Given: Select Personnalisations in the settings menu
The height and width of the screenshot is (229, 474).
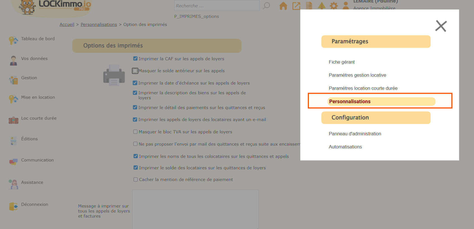Looking at the screenshot, I should point(350,102).
